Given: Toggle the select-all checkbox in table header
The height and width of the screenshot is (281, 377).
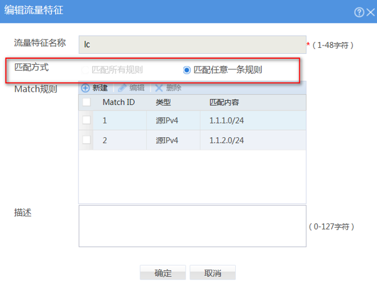Looking at the screenshot, I should [x=87, y=102].
